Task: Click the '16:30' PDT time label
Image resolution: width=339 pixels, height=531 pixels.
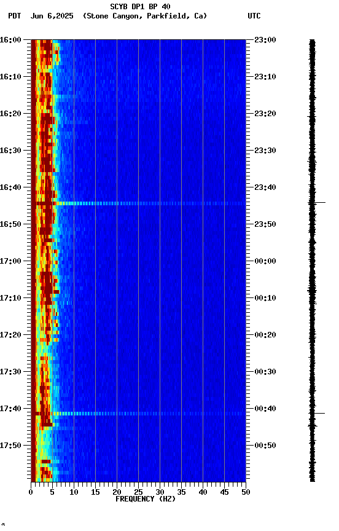Action: (10, 151)
